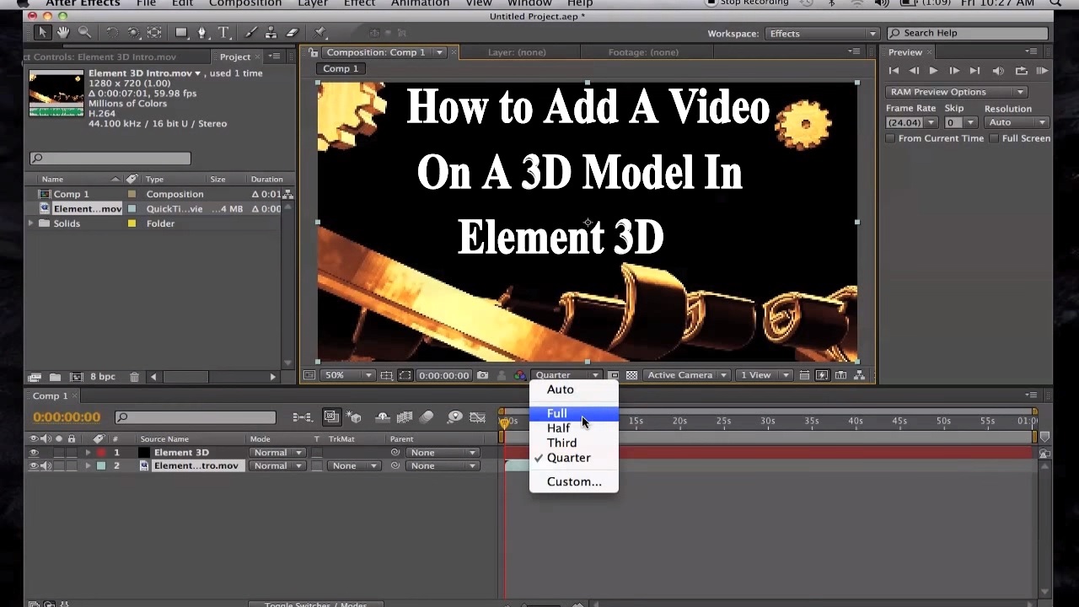1079x607 pixels.
Task: Open Normal blend mode dropdown for Element 3D
Action: [276, 453]
